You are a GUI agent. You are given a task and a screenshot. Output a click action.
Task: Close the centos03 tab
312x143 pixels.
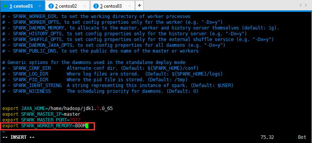(130, 6)
